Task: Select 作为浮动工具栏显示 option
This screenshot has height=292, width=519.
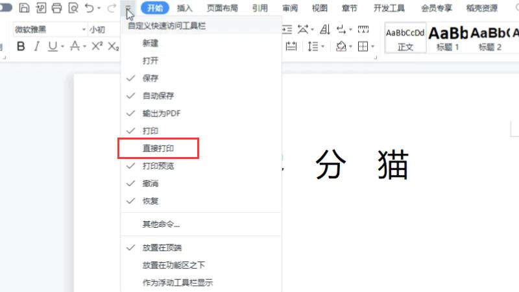Action: click(201, 283)
